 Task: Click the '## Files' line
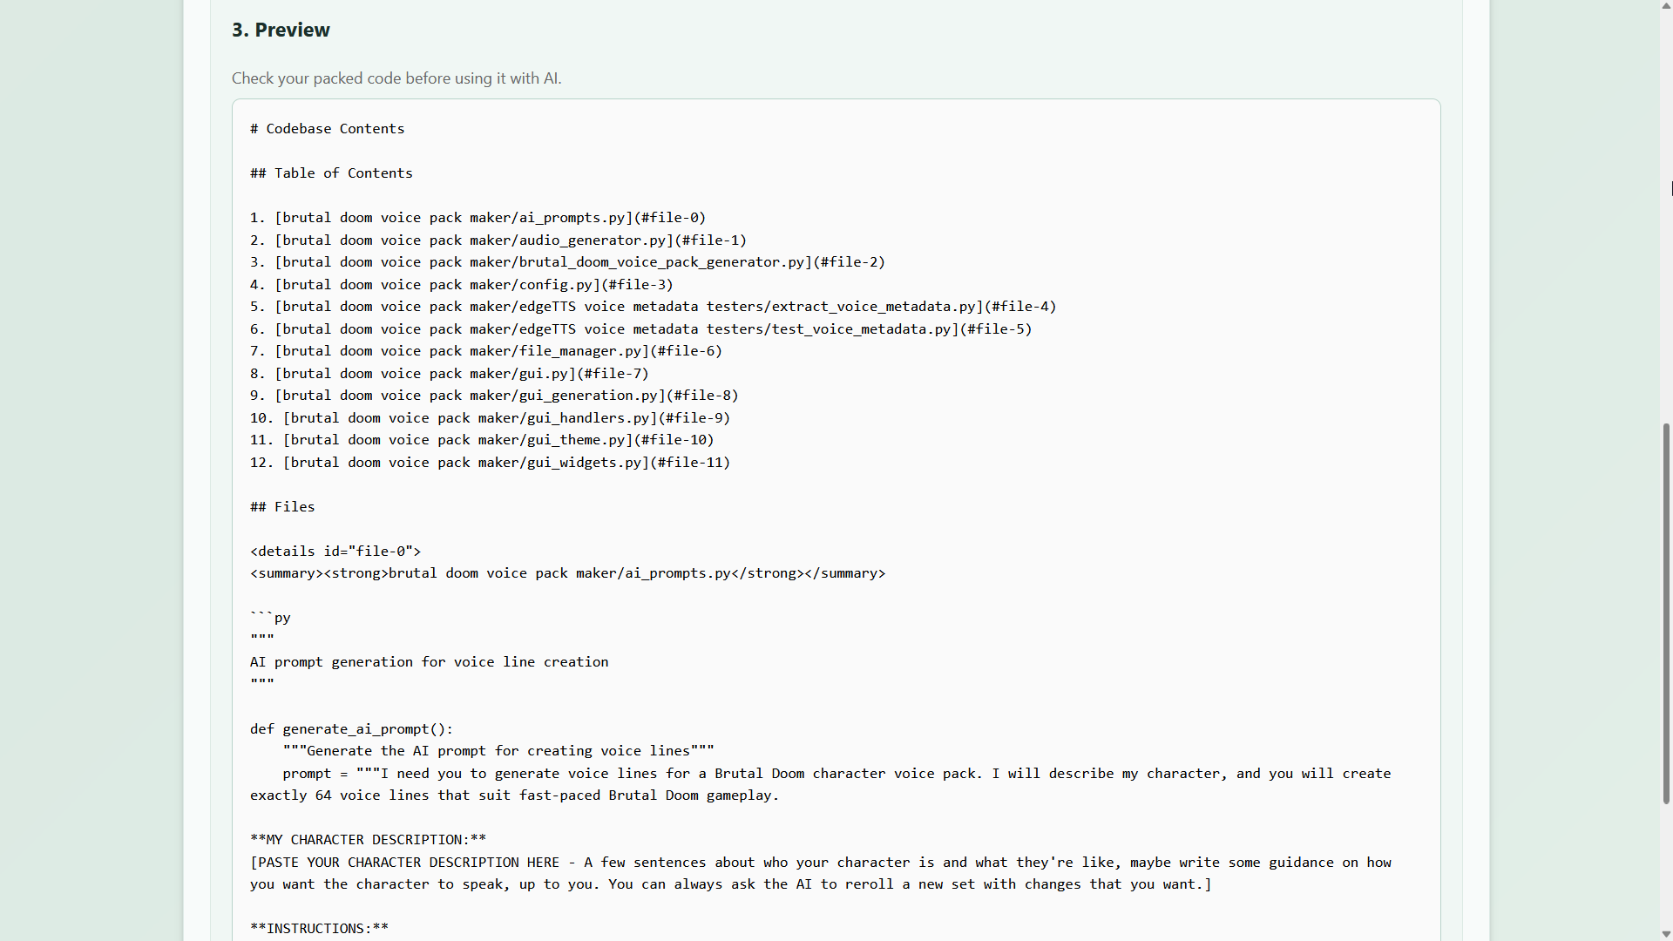point(282,507)
